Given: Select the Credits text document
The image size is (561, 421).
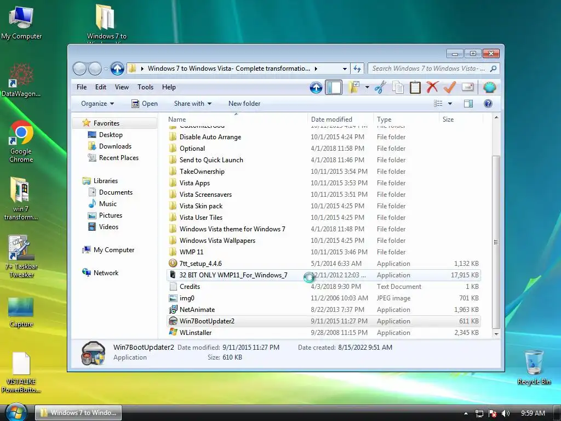Looking at the screenshot, I should (x=190, y=286).
